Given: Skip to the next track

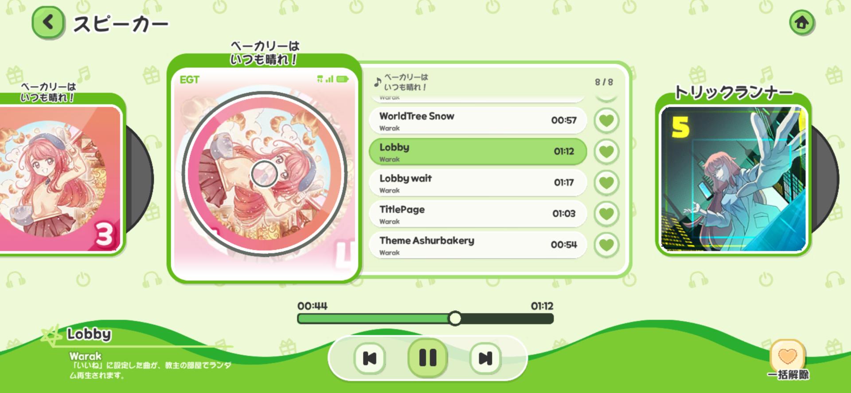Looking at the screenshot, I should pos(485,358).
